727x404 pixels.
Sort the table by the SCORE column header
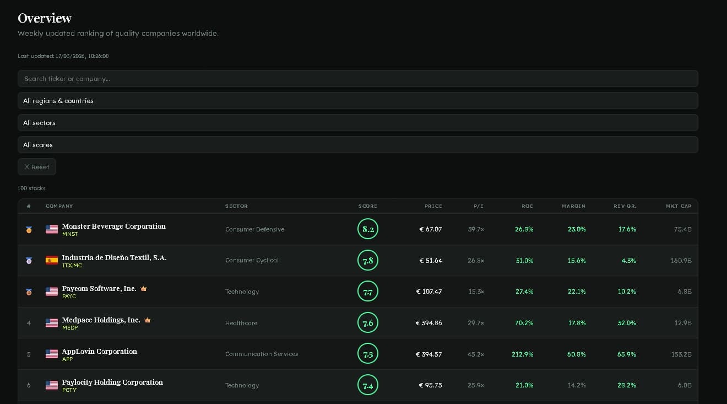tap(367, 206)
